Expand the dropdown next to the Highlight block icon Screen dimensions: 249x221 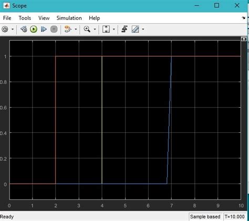point(76,29)
